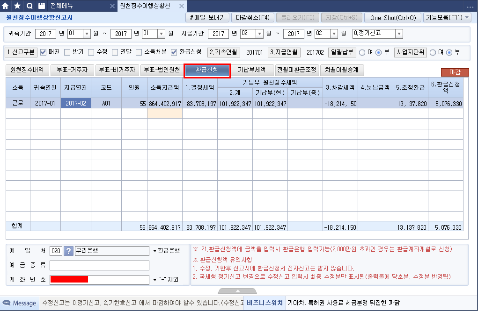This screenshot has height=311, width=478.
Task: Select the 864,402,917 cell in 근로 row
Action: [x=165, y=103]
